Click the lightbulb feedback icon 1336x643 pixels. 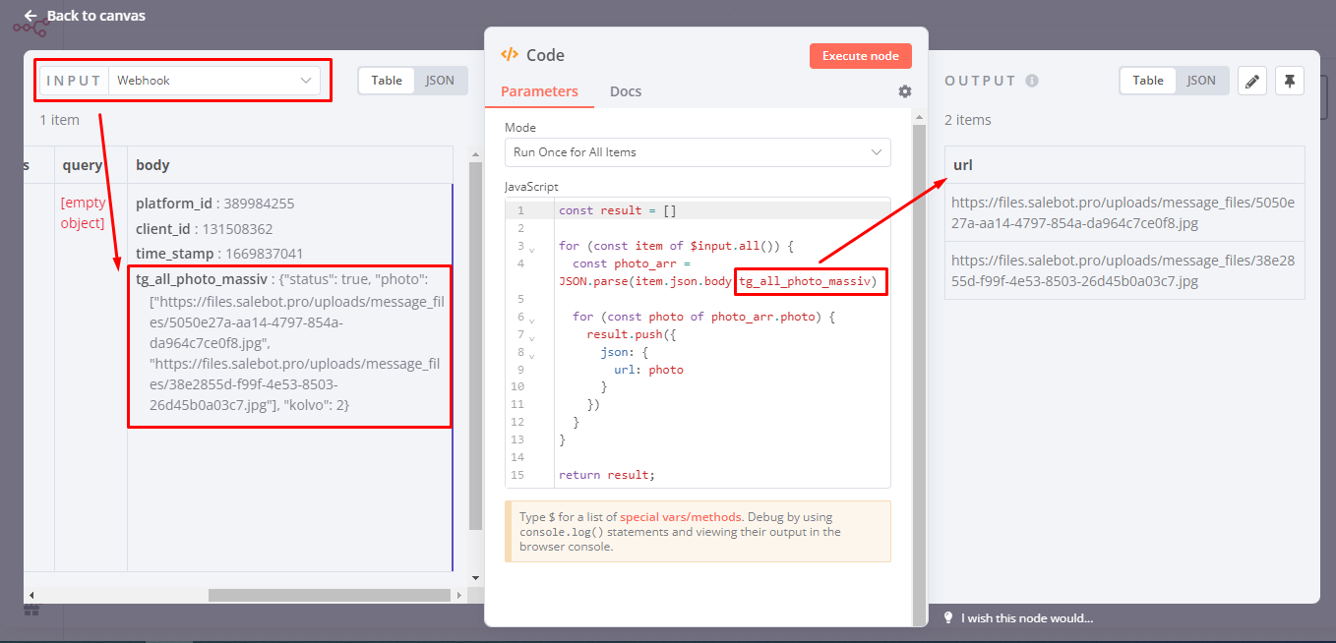click(x=948, y=617)
